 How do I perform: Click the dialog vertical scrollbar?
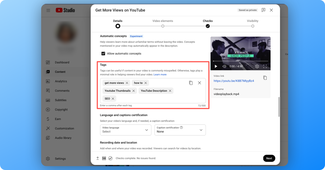pos(279,107)
